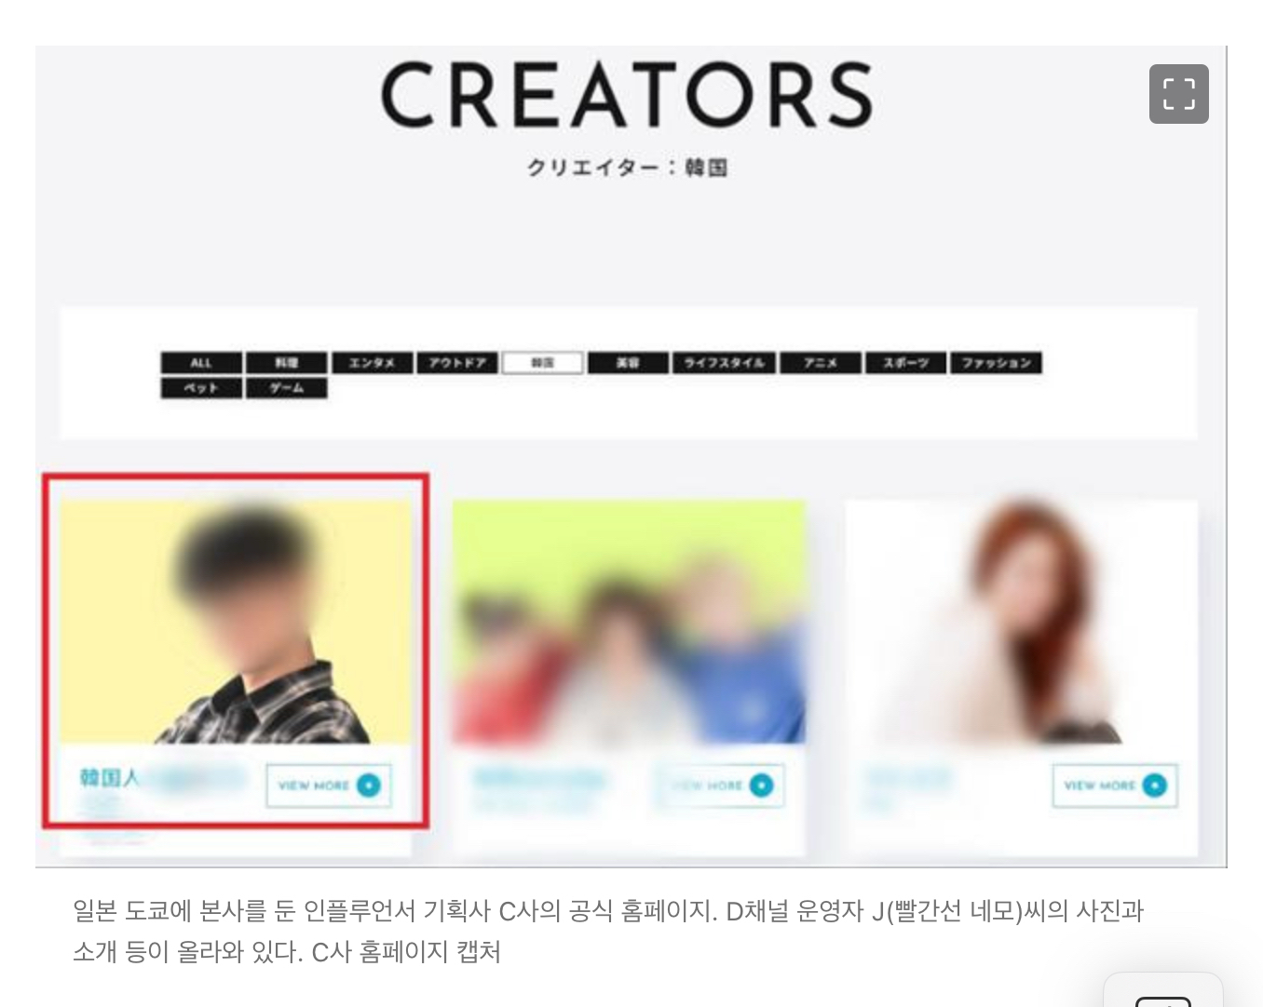Select the エンタメ category filter
The width and height of the screenshot is (1263, 1007).
coord(373,363)
